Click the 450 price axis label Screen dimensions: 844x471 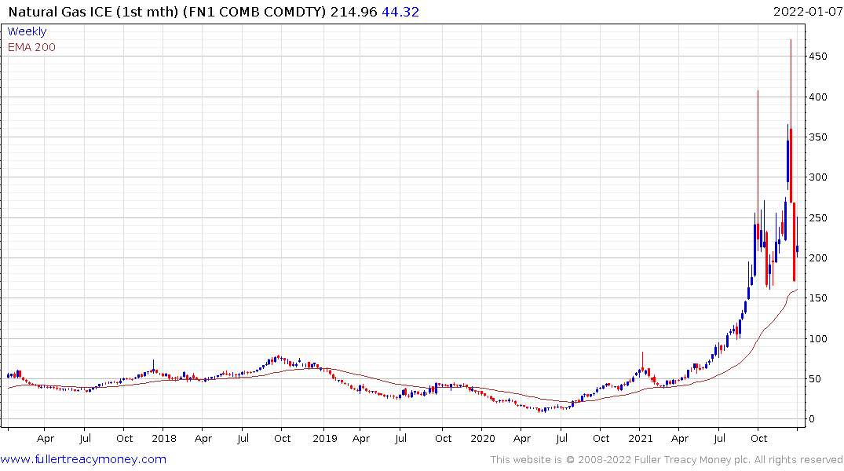pos(818,57)
